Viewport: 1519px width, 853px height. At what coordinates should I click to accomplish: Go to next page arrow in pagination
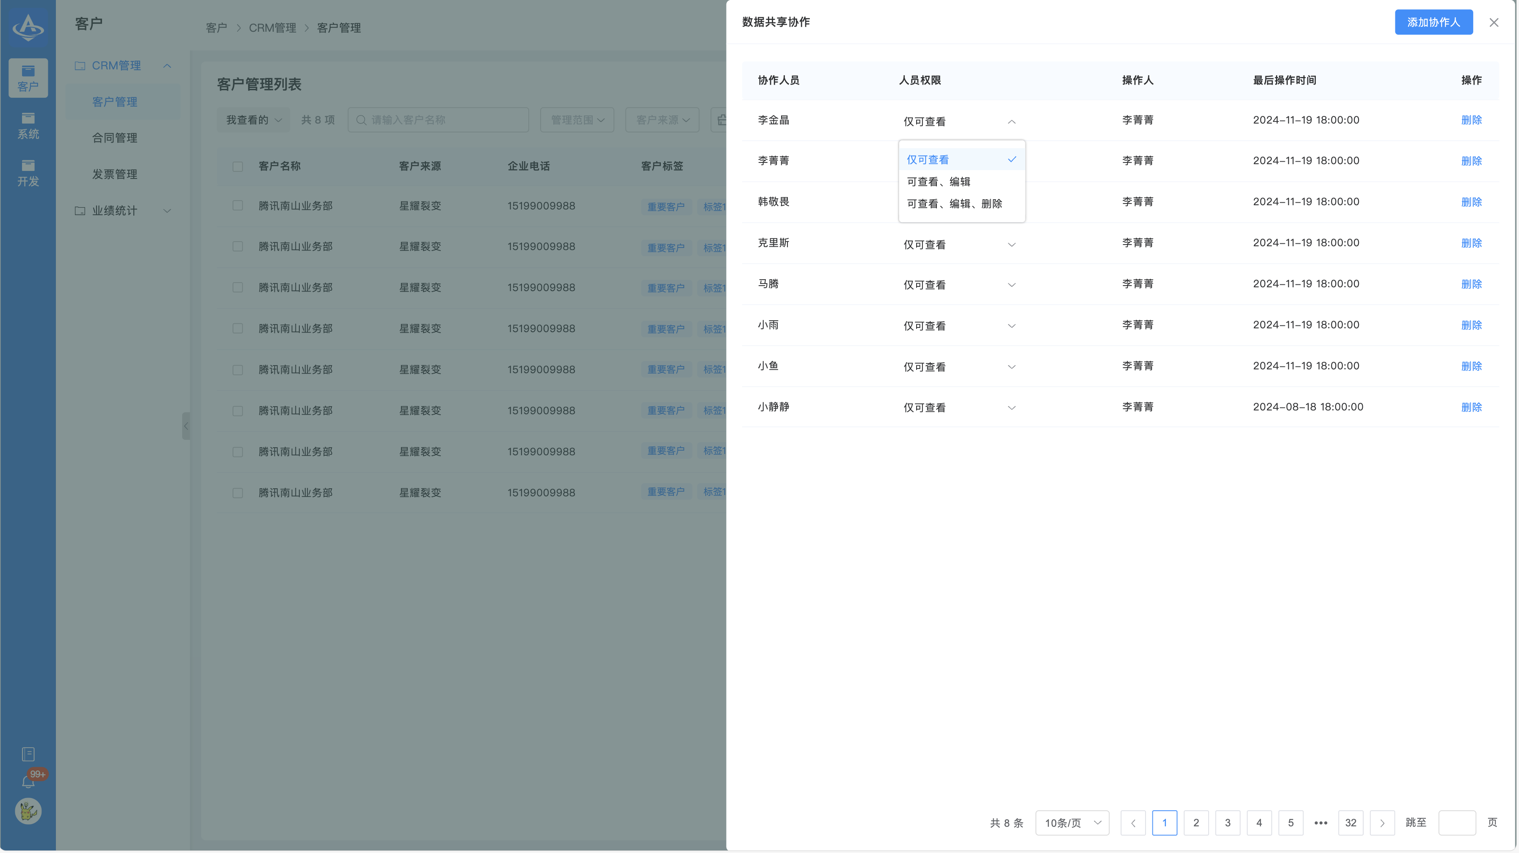point(1381,823)
